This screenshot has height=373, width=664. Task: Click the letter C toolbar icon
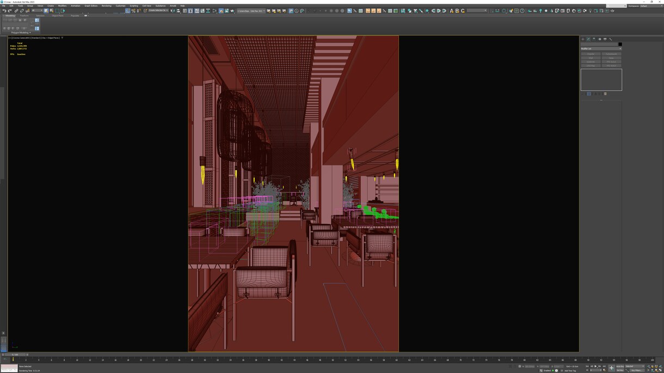(463, 11)
